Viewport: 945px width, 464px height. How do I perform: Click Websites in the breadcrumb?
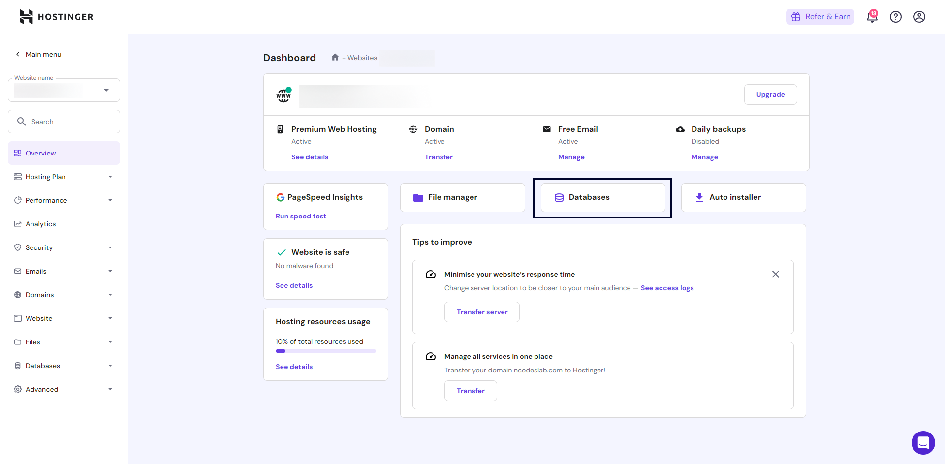coord(362,58)
